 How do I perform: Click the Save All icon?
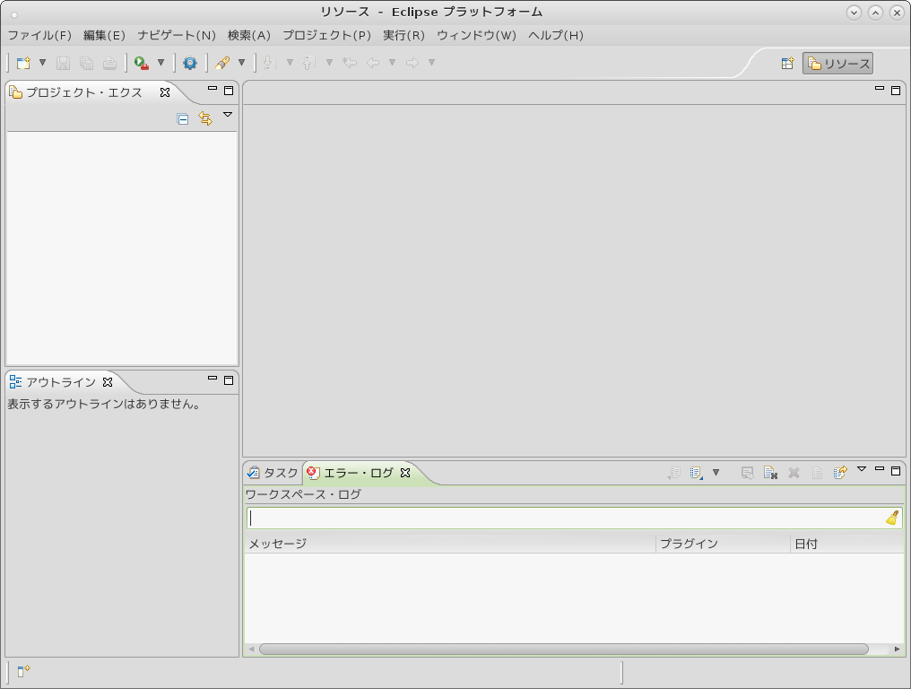click(87, 63)
